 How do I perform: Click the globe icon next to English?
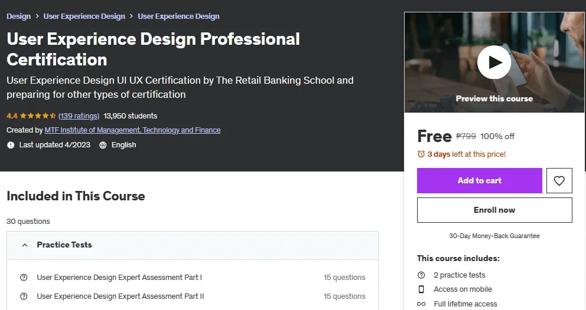click(x=103, y=145)
